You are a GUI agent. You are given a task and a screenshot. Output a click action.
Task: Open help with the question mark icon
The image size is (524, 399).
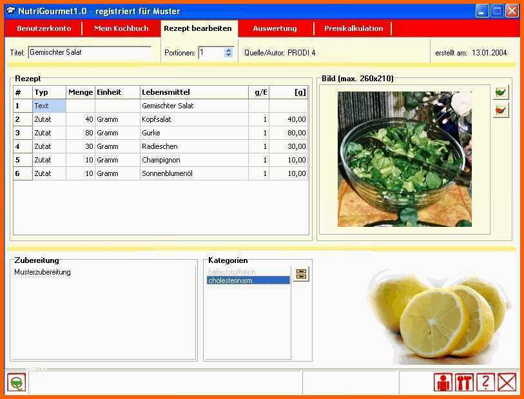[485, 382]
